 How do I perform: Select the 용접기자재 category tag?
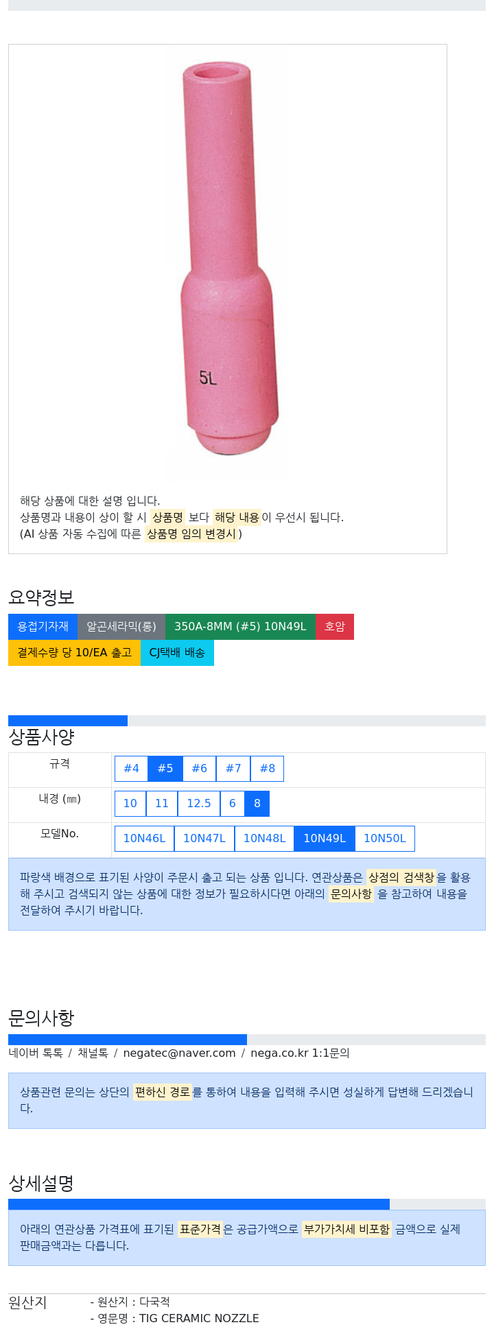43,626
